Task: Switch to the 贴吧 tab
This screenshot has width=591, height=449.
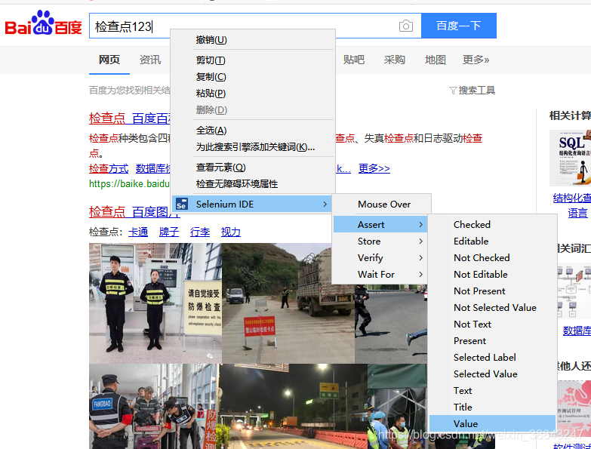Action: click(353, 60)
